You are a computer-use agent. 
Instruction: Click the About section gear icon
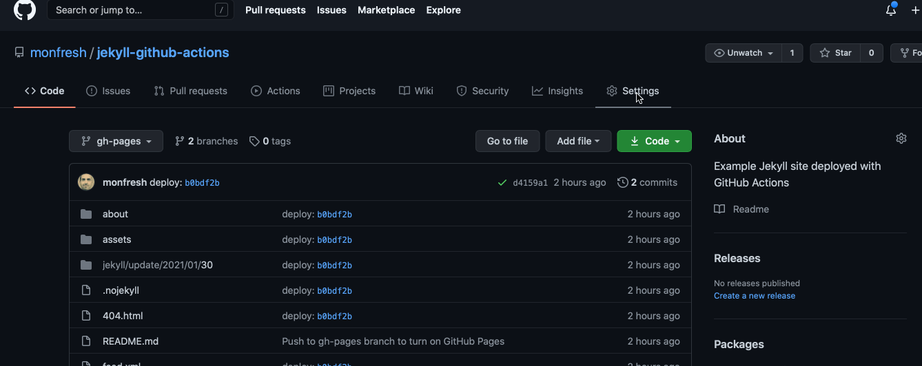coord(901,138)
